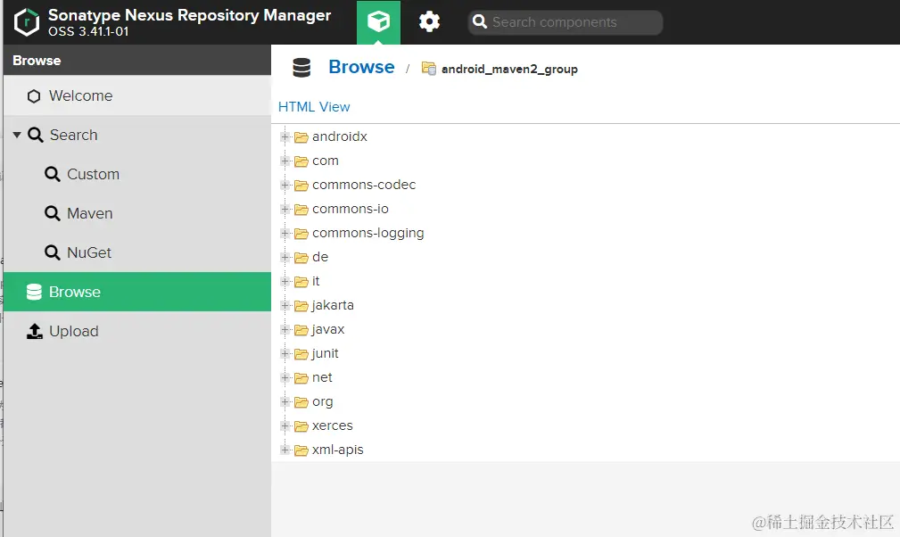Click the database icon beside Browse heading
The width and height of the screenshot is (900, 537).
[x=301, y=68]
